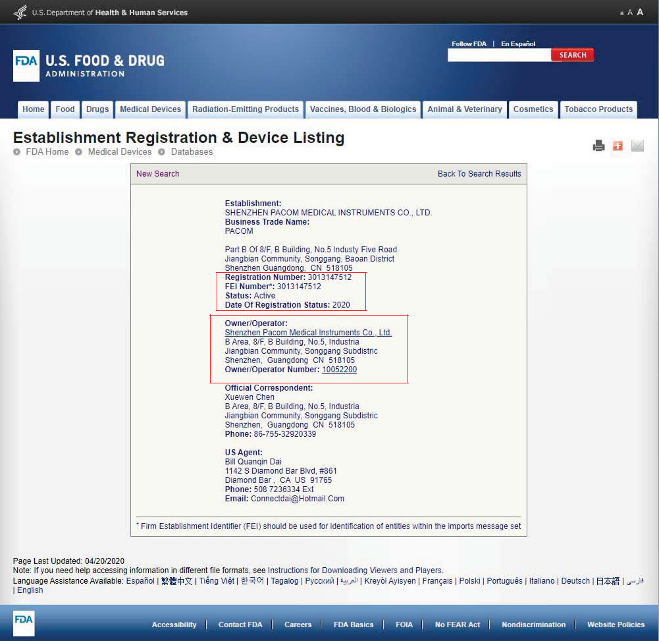Switch to En Español
This screenshot has height=641, width=659.
[518, 44]
